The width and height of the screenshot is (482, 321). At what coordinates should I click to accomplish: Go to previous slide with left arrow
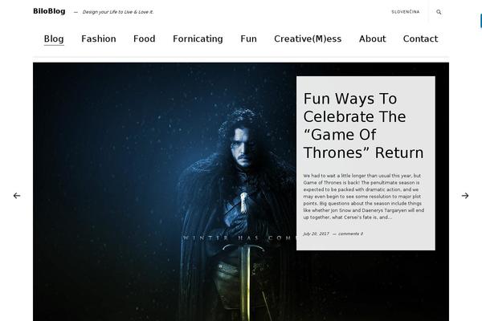17,196
